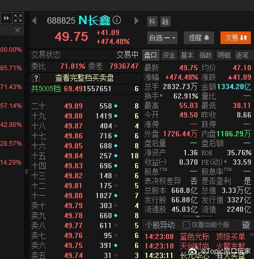254x259 pixels.
Task: Click the 49.75 price at 卖六
Action: pyautogui.click(x=73, y=245)
